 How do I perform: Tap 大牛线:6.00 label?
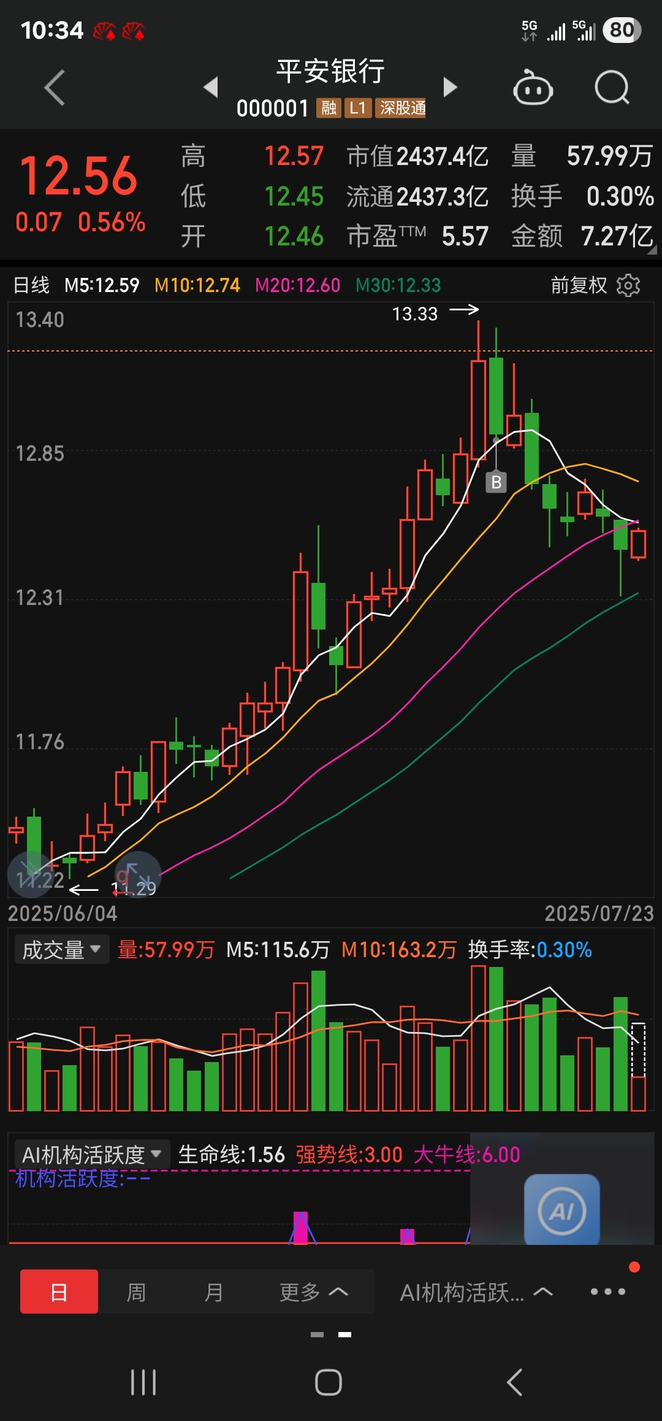point(467,1155)
